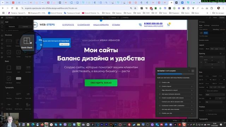Reload the browser page
This screenshot has width=226, height=127.
tap(12, 8)
